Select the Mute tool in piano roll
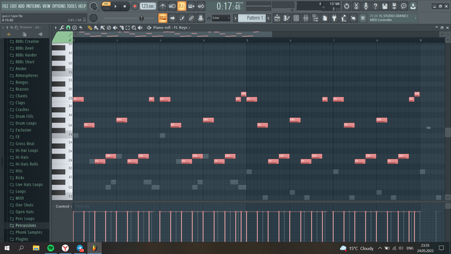Viewport: 451px width, 254px height. [x=115, y=28]
